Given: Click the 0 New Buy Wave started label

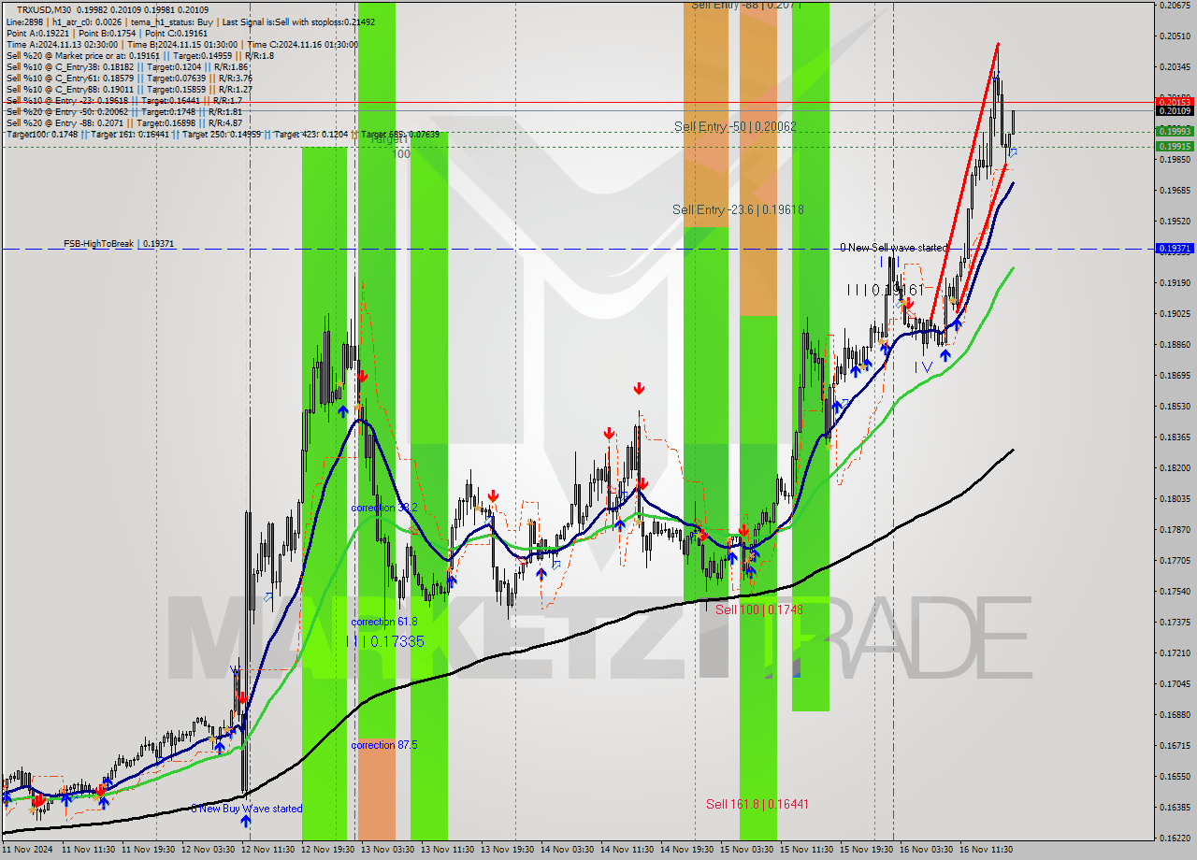Looking at the screenshot, I should pyautogui.click(x=247, y=809).
